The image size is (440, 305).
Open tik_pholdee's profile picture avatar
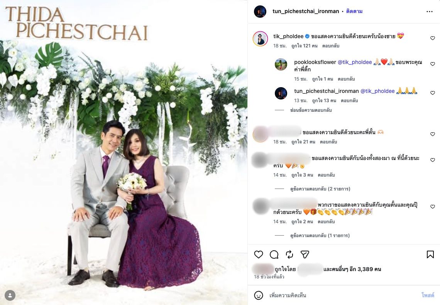pyautogui.click(x=260, y=39)
